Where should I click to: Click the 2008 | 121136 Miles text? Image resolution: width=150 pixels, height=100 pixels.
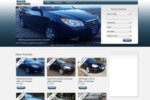tap(24, 81)
